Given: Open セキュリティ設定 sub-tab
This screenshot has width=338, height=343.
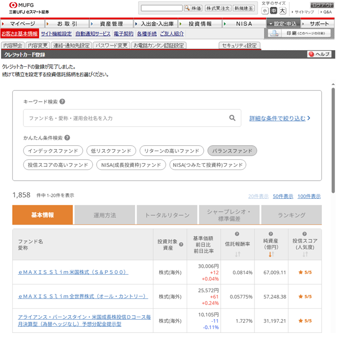Looking at the screenshot, I should click(x=239, y=46).
